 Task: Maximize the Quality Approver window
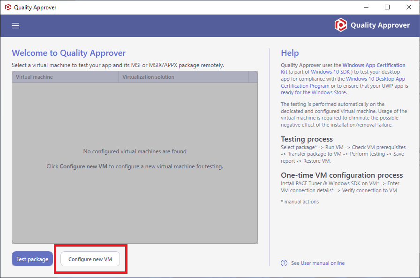[x=387, y=7]
